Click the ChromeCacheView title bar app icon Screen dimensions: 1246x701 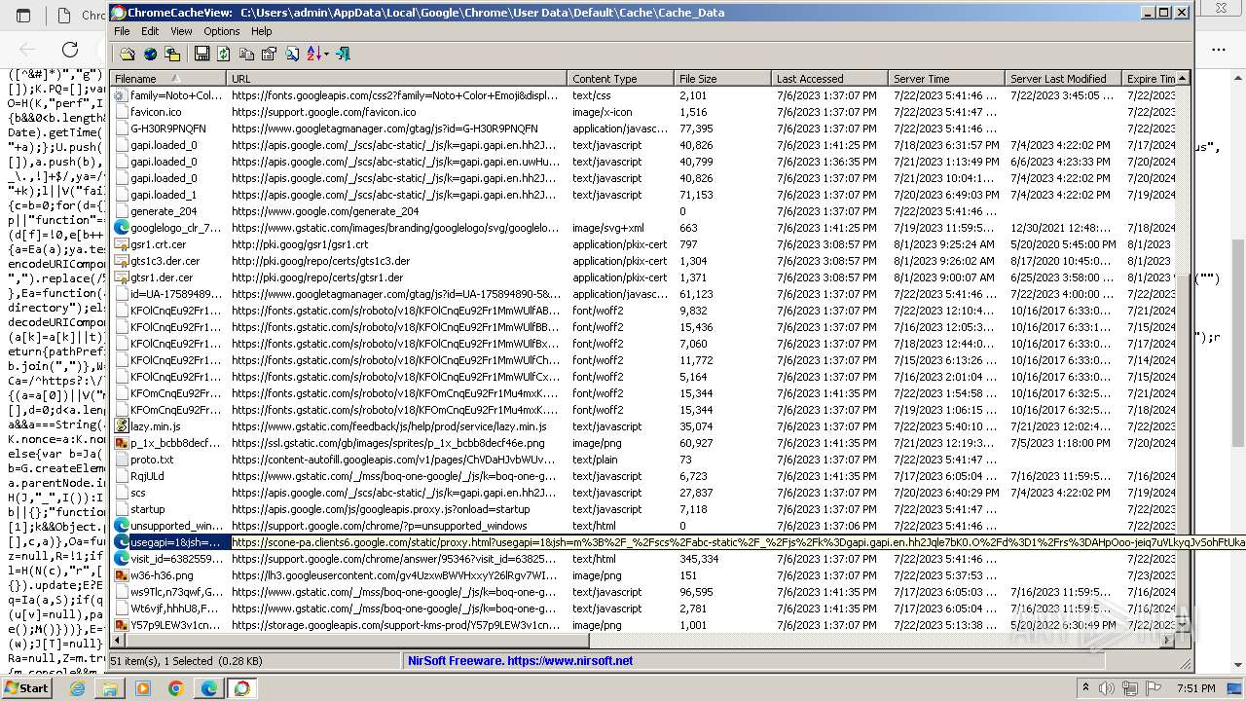(x=118, y=13)
